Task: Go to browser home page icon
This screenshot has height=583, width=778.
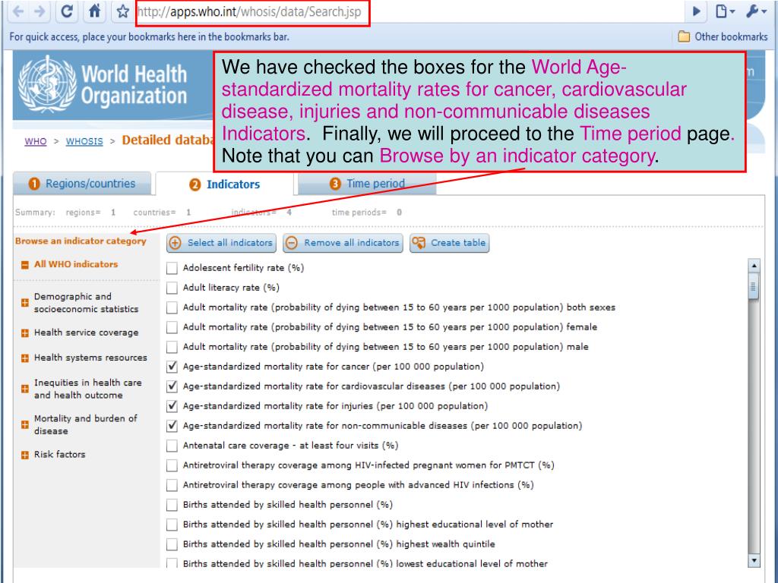Action: point(94,11)
